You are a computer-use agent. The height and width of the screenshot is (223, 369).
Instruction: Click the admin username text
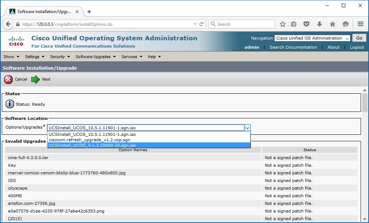pos(252,47)
